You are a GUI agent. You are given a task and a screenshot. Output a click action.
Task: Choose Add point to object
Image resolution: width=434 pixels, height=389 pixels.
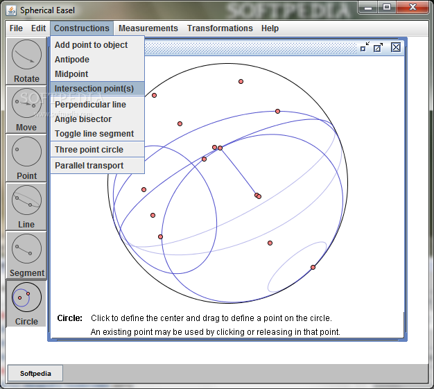(98, 45)
